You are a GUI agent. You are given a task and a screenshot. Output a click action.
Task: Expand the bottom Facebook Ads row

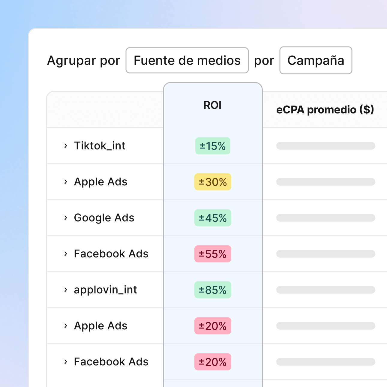coord(65,362)
